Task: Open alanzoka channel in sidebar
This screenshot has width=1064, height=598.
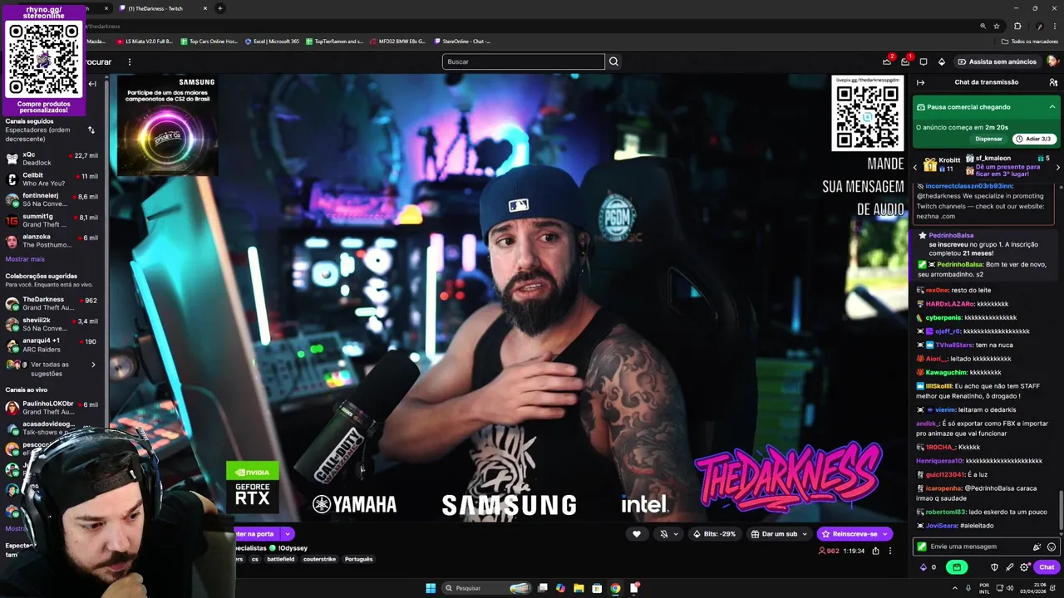Action: [52, 242]
